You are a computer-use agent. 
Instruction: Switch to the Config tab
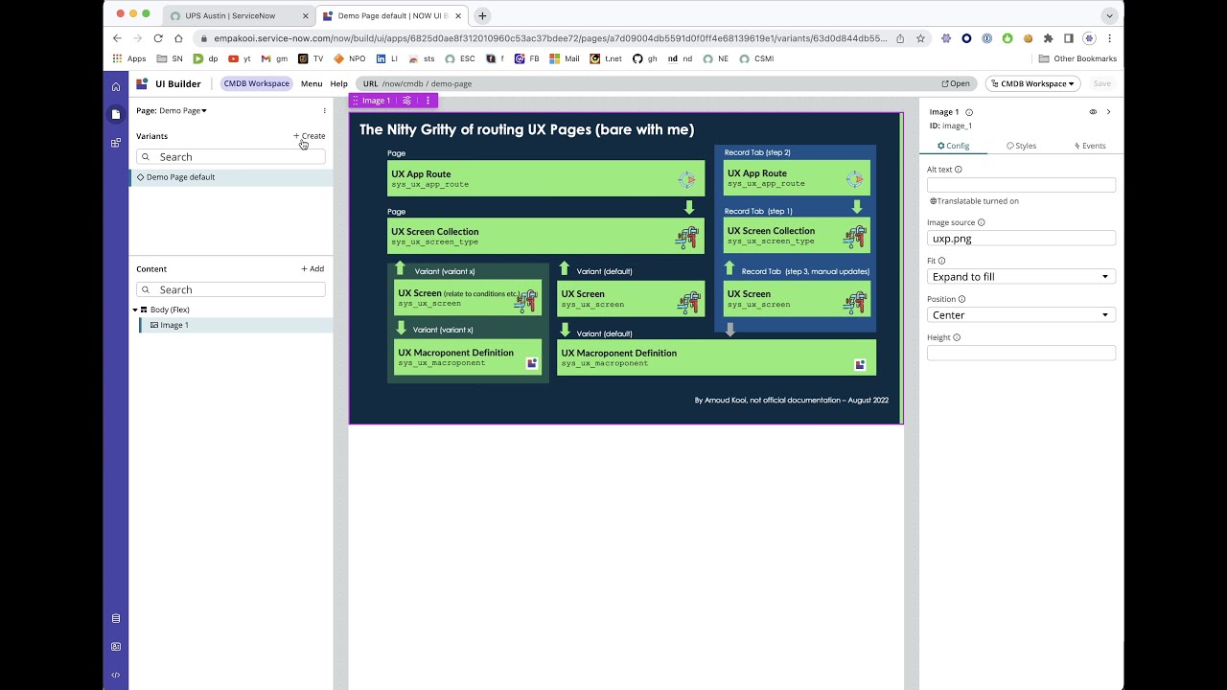[953, 146]
